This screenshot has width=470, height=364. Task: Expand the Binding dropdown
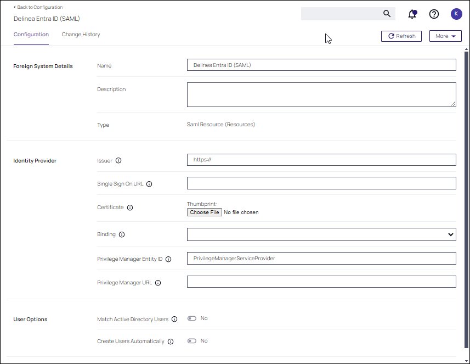point(321,234)
